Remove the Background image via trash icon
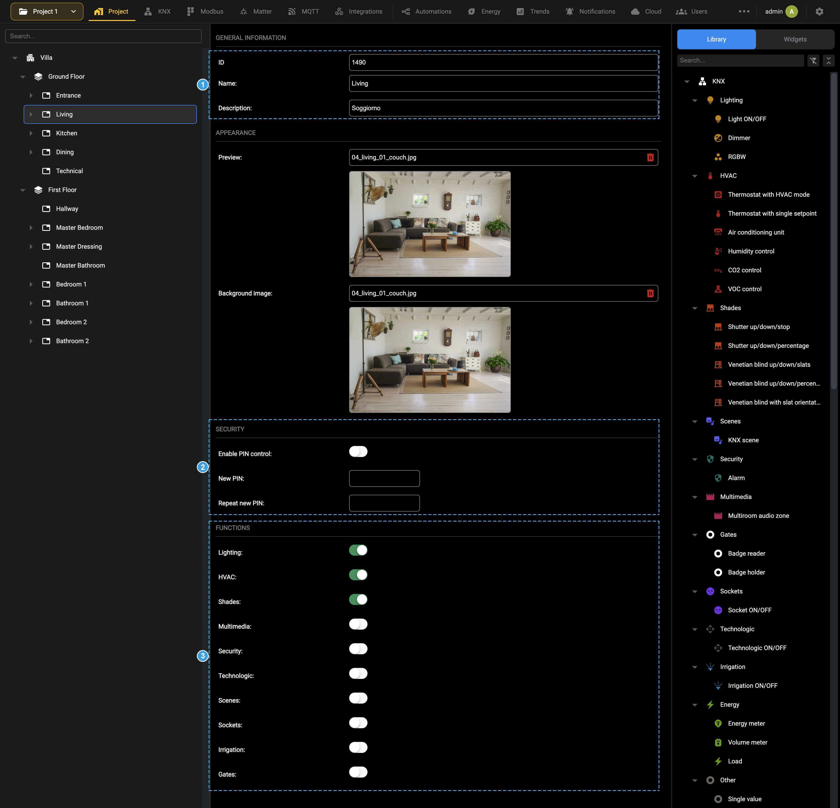 click(x=650, y=293)
